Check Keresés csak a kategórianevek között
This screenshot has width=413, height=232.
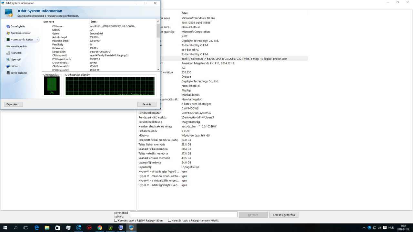170,221
